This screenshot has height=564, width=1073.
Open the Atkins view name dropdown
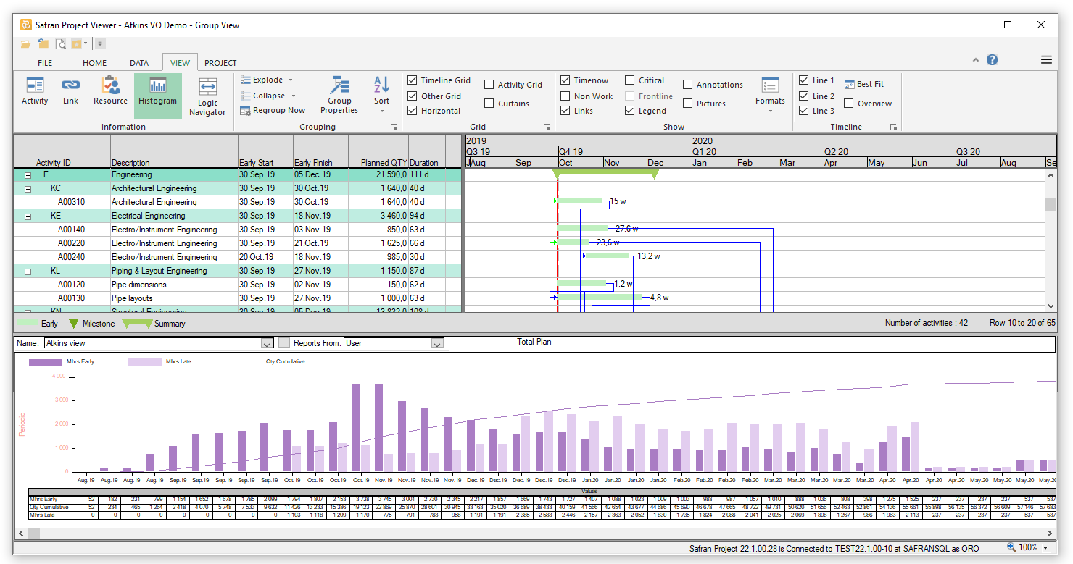pyautogui.click(x=267, y=343)
